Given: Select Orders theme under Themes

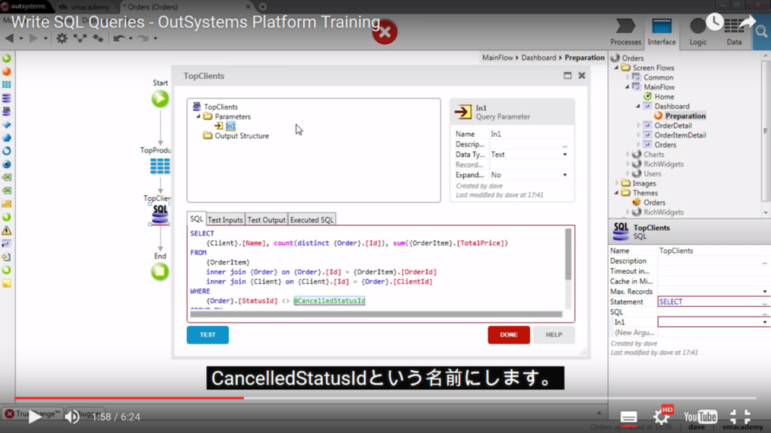Looking at the screenshot, I should 654,203.
